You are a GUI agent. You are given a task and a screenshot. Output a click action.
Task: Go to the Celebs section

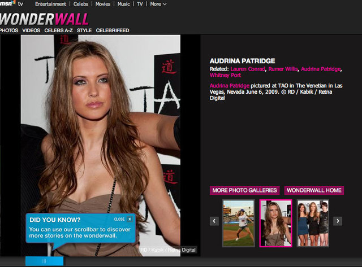pyautogui.click(x=81, y=4)
